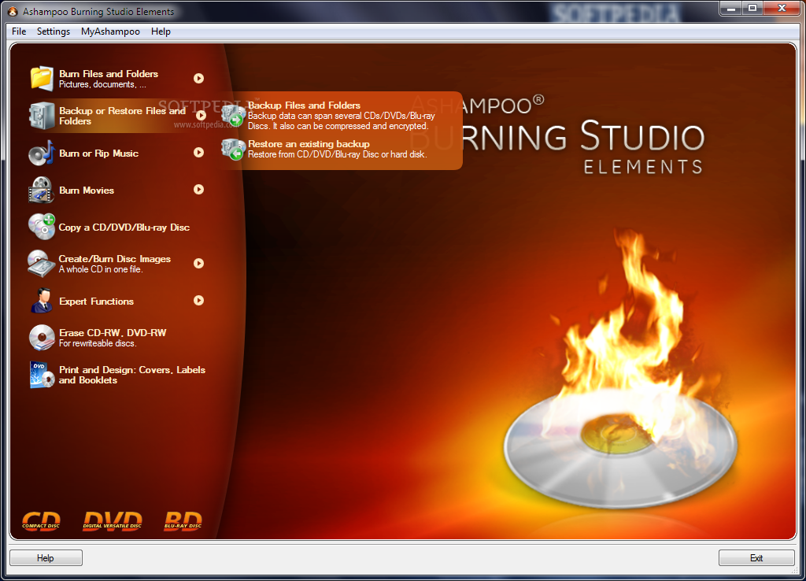Click the Expert Functions person icon
The image size is (806, 581).
(x=42, y=301)
